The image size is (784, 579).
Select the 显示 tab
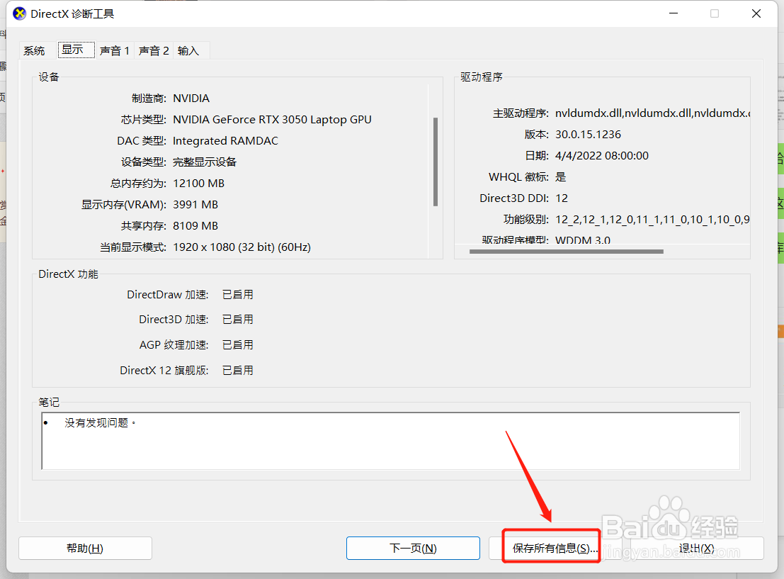[76, 50]
